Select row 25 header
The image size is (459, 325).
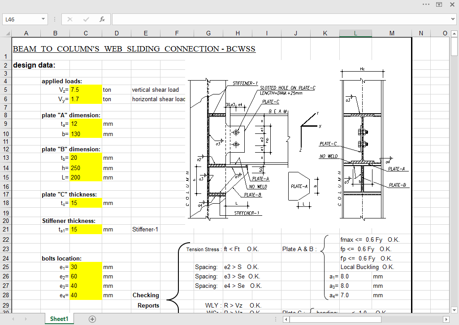pos(6,267)
